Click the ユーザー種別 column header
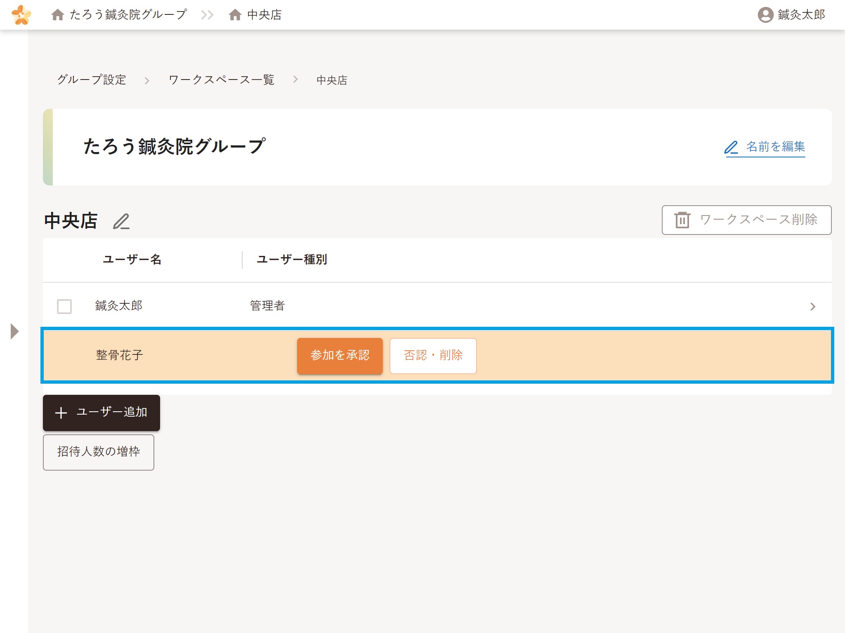 click(x=292, y=260)
